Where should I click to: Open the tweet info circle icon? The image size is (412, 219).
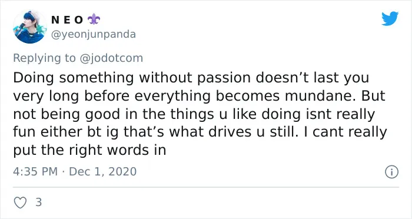pos(392,172)
